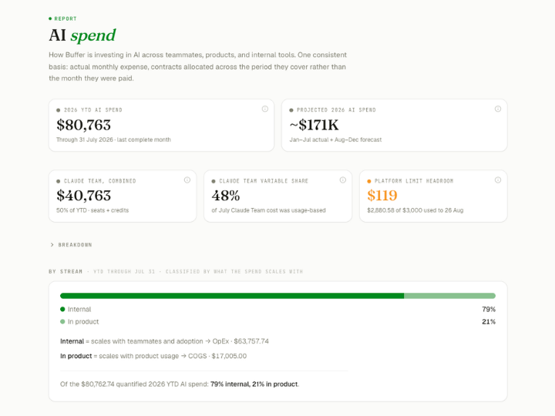Click the 48% variable share value
The width and height of the screenshot is (555, 416).
[x=226, y=196]
